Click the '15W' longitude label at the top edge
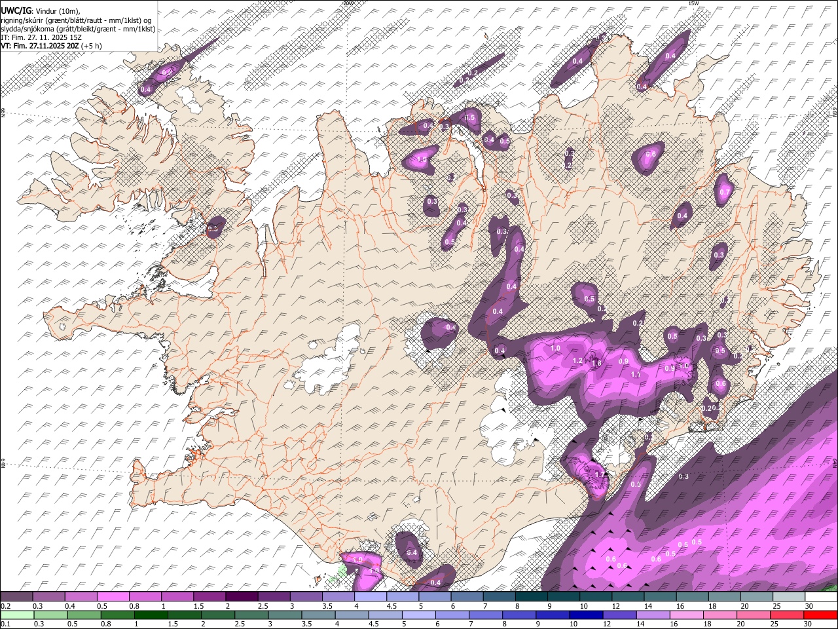This screenshot has height=629, width=838. [x=693, y=3]
